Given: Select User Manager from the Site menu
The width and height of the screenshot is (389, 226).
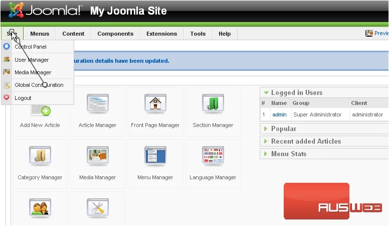Looking at the screenshot, I should [x=32, y=60].
